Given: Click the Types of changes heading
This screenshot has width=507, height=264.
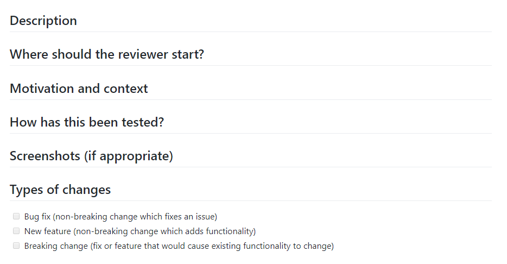Looking at the screenshot, I should pyautogui.click(x=60, y=190).
